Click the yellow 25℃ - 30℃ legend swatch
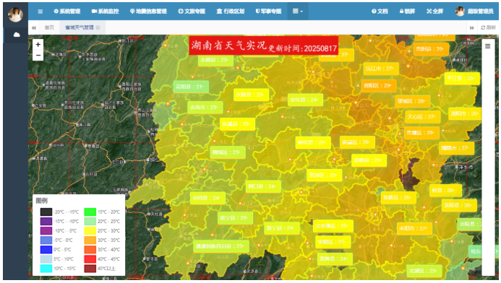Image resolution: width=501 pixels, height=283 pixels. pos(90,231)
